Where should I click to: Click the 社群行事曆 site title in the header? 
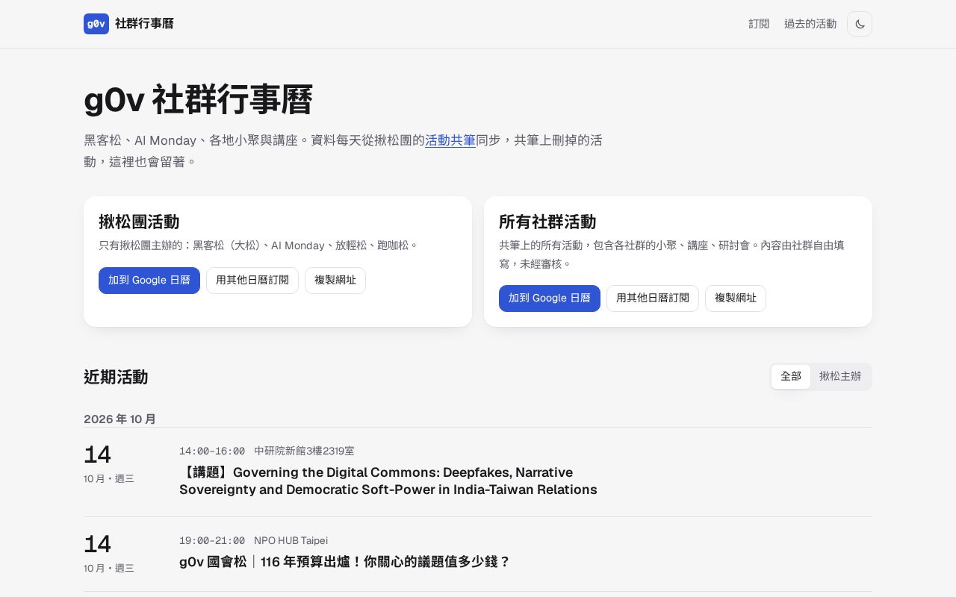point(144,24)
